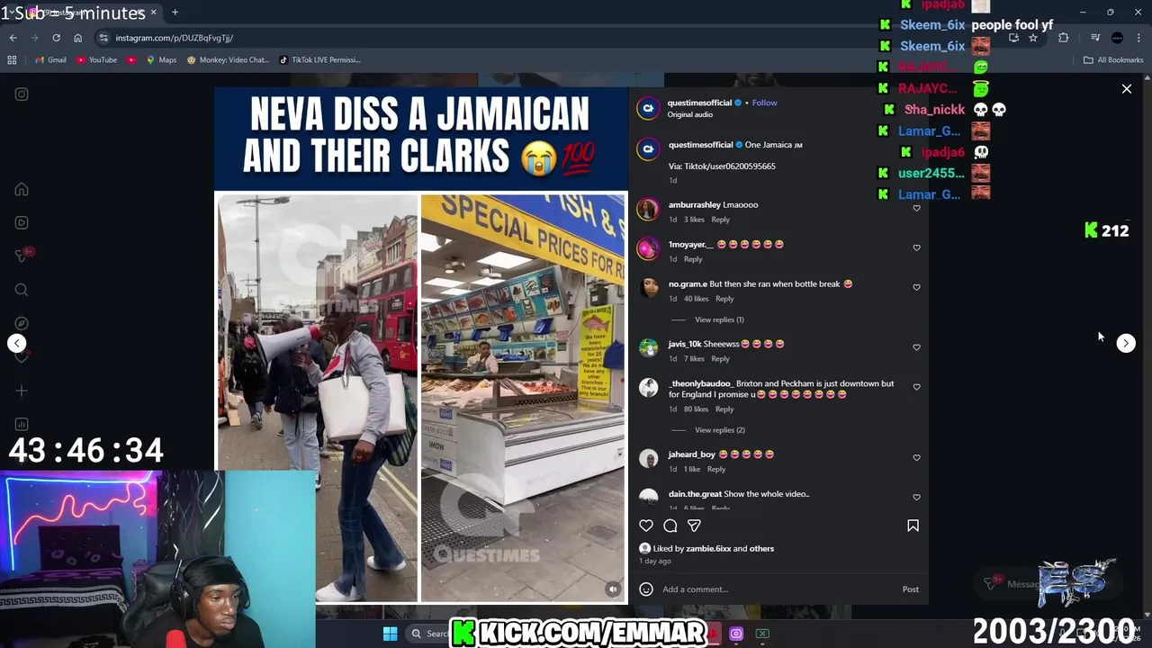Go to the previous post arrow
The height and width of the screenshot is (648, 1152).
[17, 343]
